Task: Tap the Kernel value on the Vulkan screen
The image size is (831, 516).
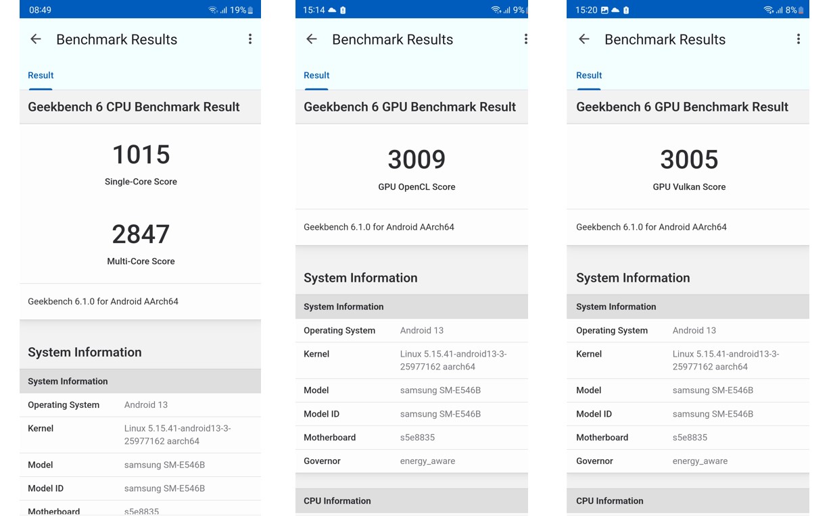Action: coord(726,361)
